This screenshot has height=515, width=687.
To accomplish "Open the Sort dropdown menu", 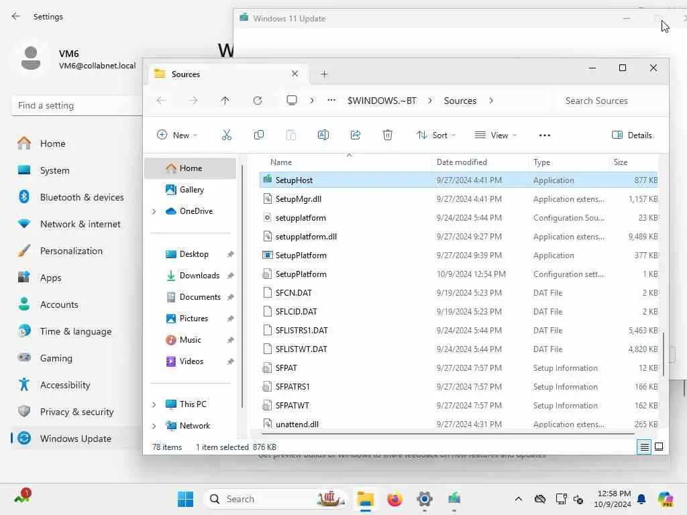I will [x=436, y=135].
